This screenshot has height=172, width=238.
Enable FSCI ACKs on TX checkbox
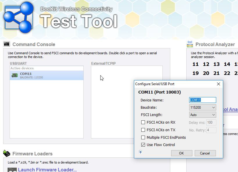pyautogui.click(x=143, y=130)
